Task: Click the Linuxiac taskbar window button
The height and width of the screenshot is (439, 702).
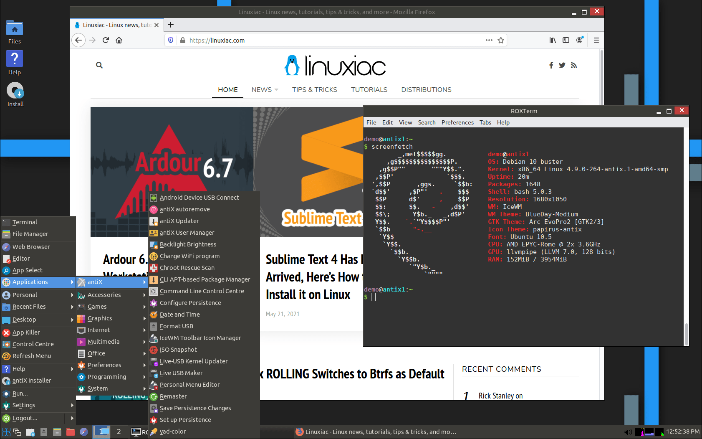Action: click(x=376, y=432)
